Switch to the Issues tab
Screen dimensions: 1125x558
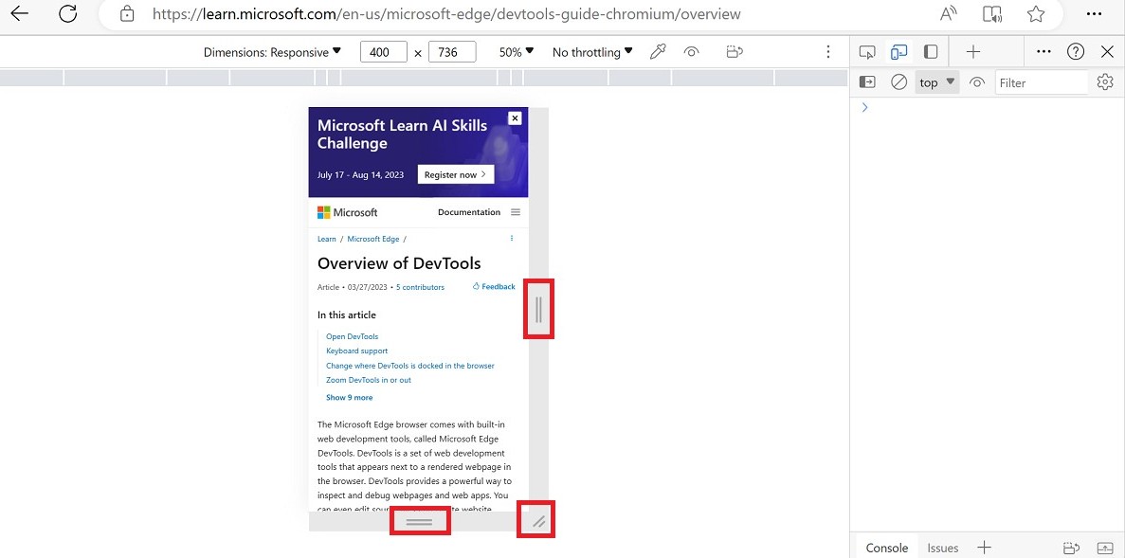point(942,548)
